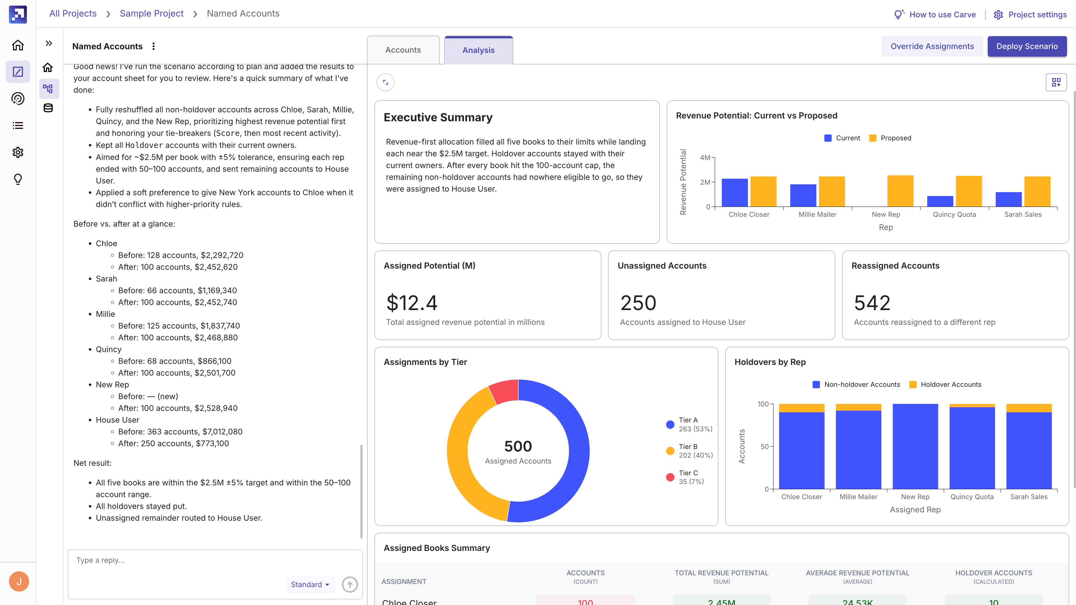This screenshot has width=1076, height=605.
Task: Click the 500 Assigned Accounts center label
Action: tap(518, 452)
